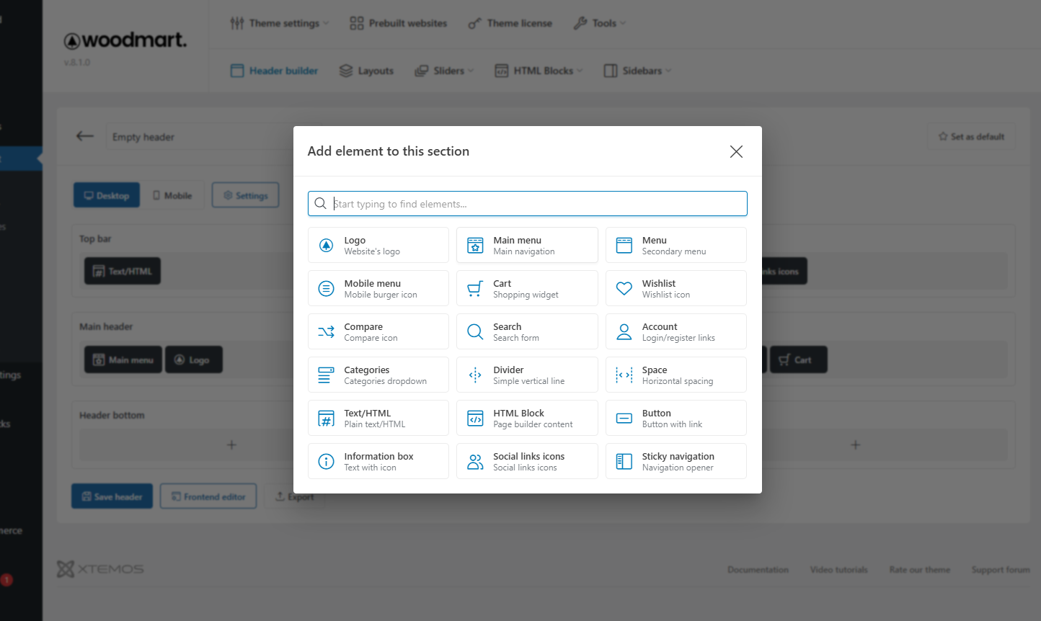Screen dimensions: 1041x621
Task: Click the Wishlist heart icon
Action: click(x=624, y=289)
